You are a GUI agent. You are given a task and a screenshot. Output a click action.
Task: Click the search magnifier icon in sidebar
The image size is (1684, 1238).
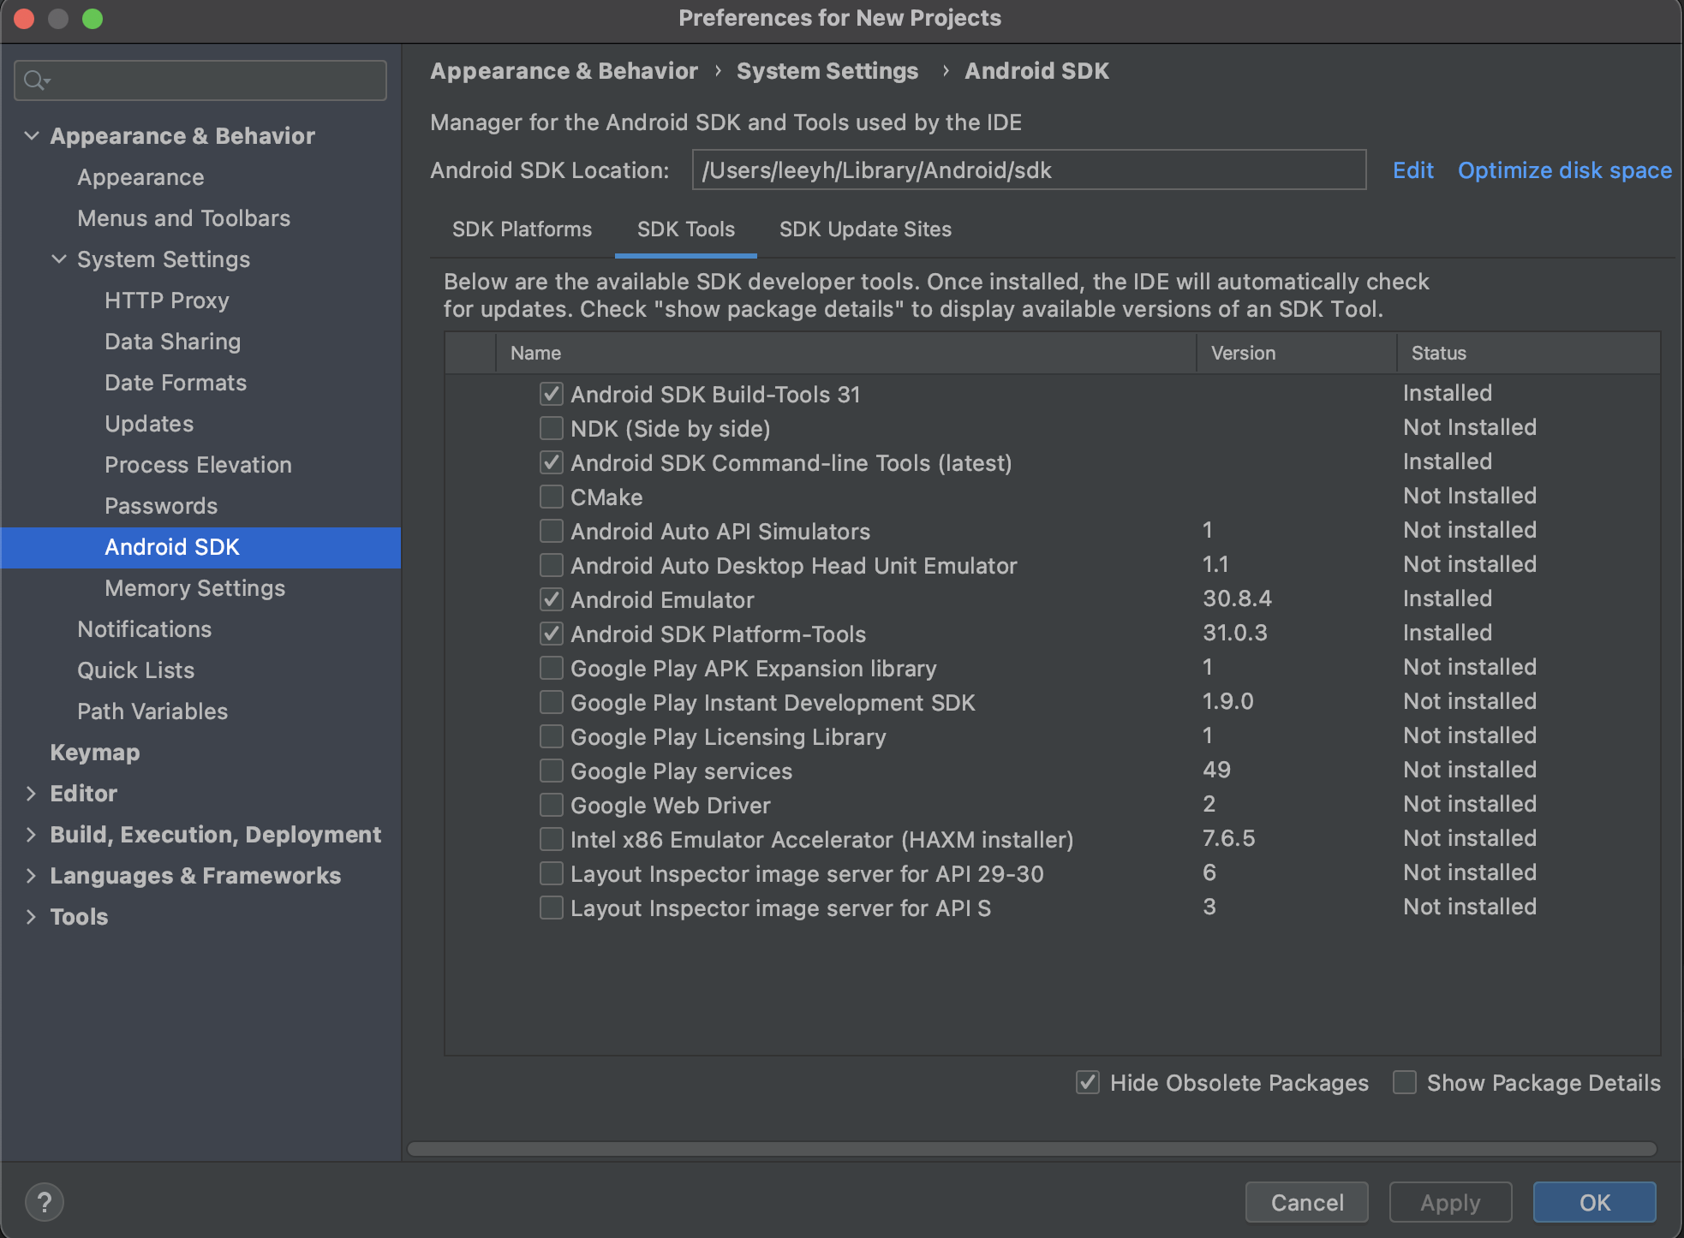[35, 80]
